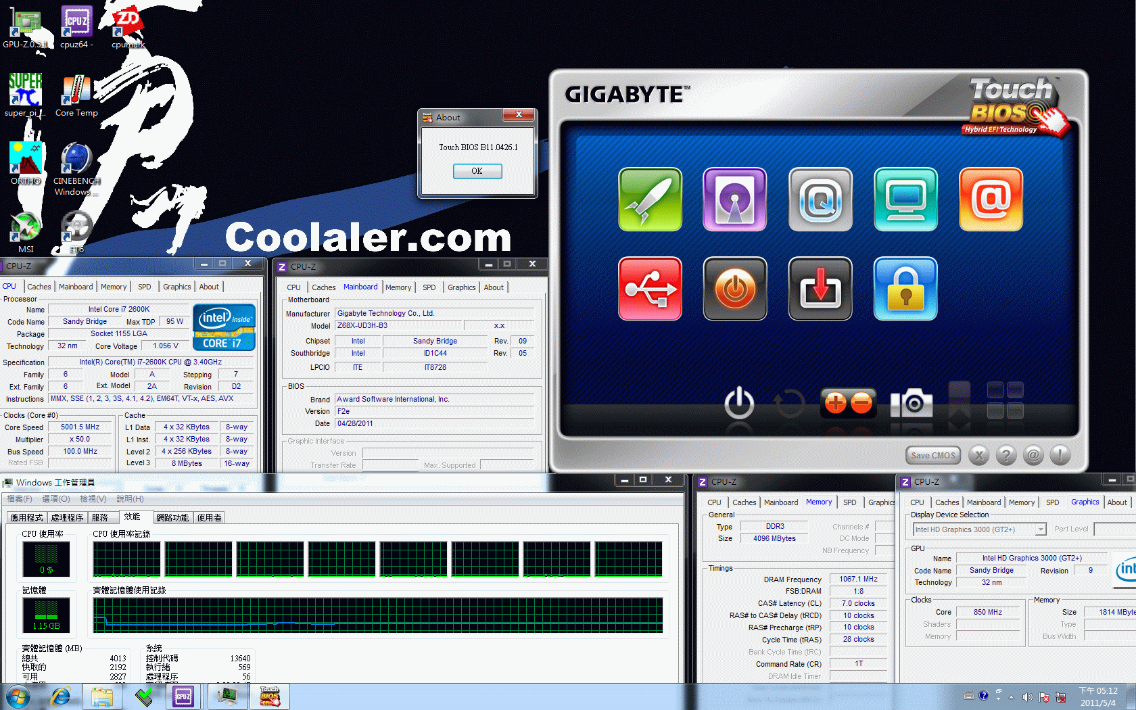Open the GPU-Z.0.5.1 desktop shortcut
The height and width of the screenshot is (710, 1136).
[x=25, y=27]
